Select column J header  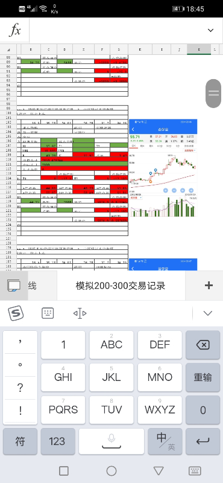tap(179, 50)
